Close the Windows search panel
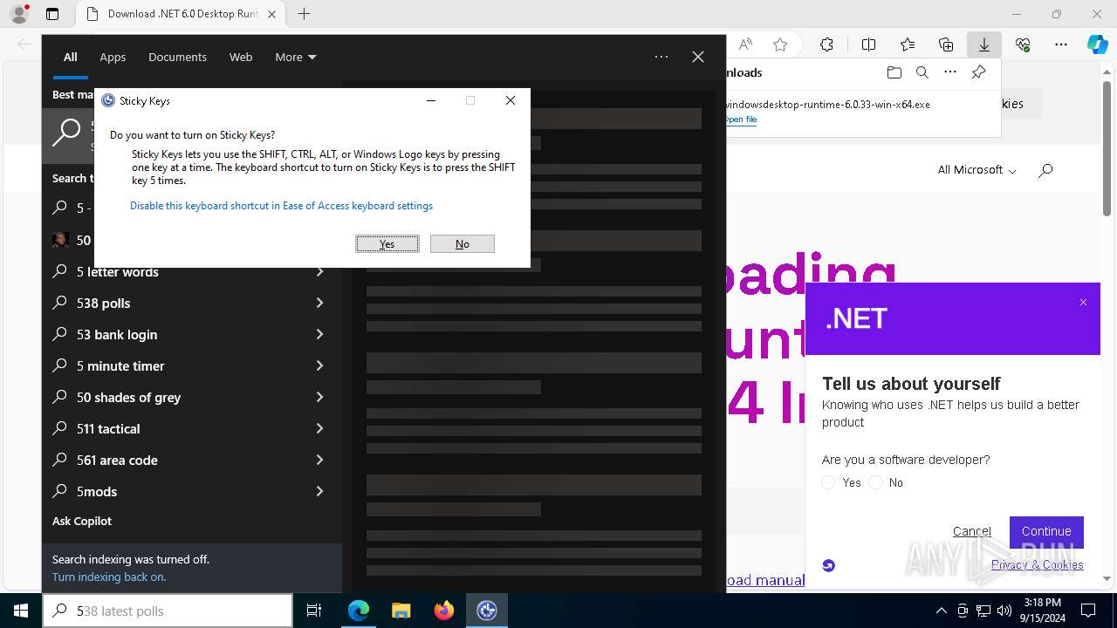 [698, 57]
